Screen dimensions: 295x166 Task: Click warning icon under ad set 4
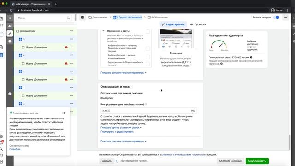pos(66,63)
